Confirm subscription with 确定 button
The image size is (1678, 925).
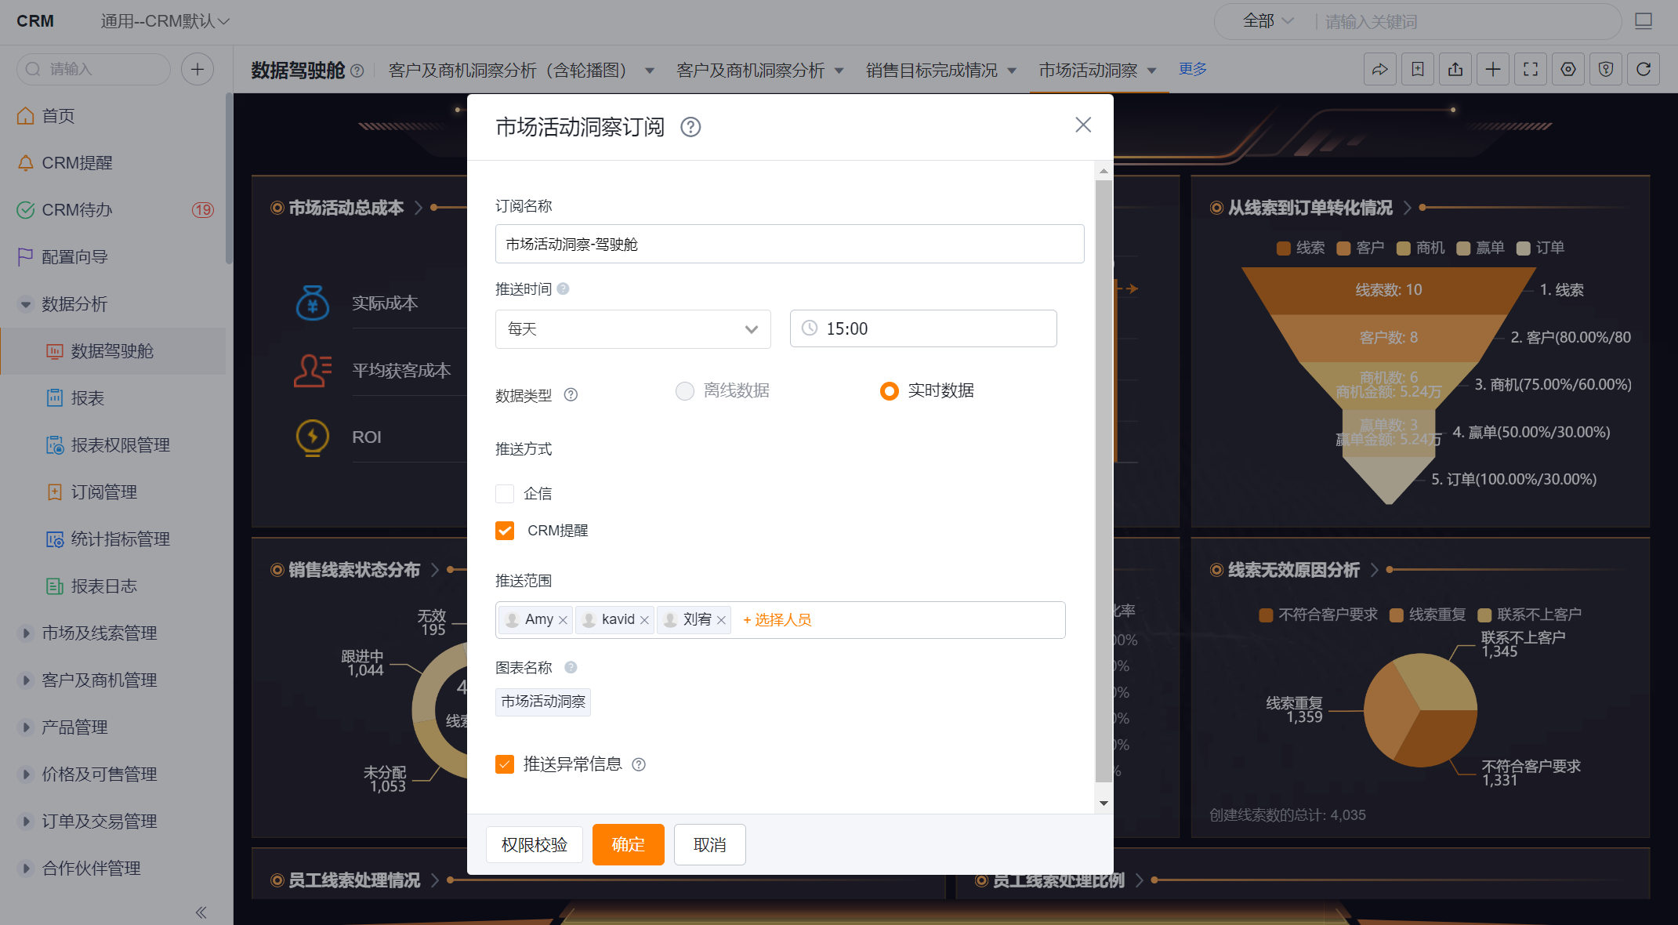pyautogui.click(x=629, y=845)
